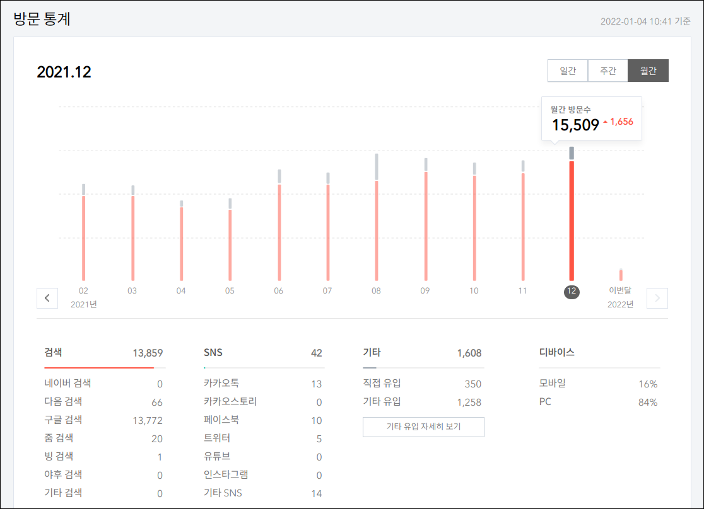Click the 다음 검색 row
Screen dimensions: 704x509
[103, 402]
